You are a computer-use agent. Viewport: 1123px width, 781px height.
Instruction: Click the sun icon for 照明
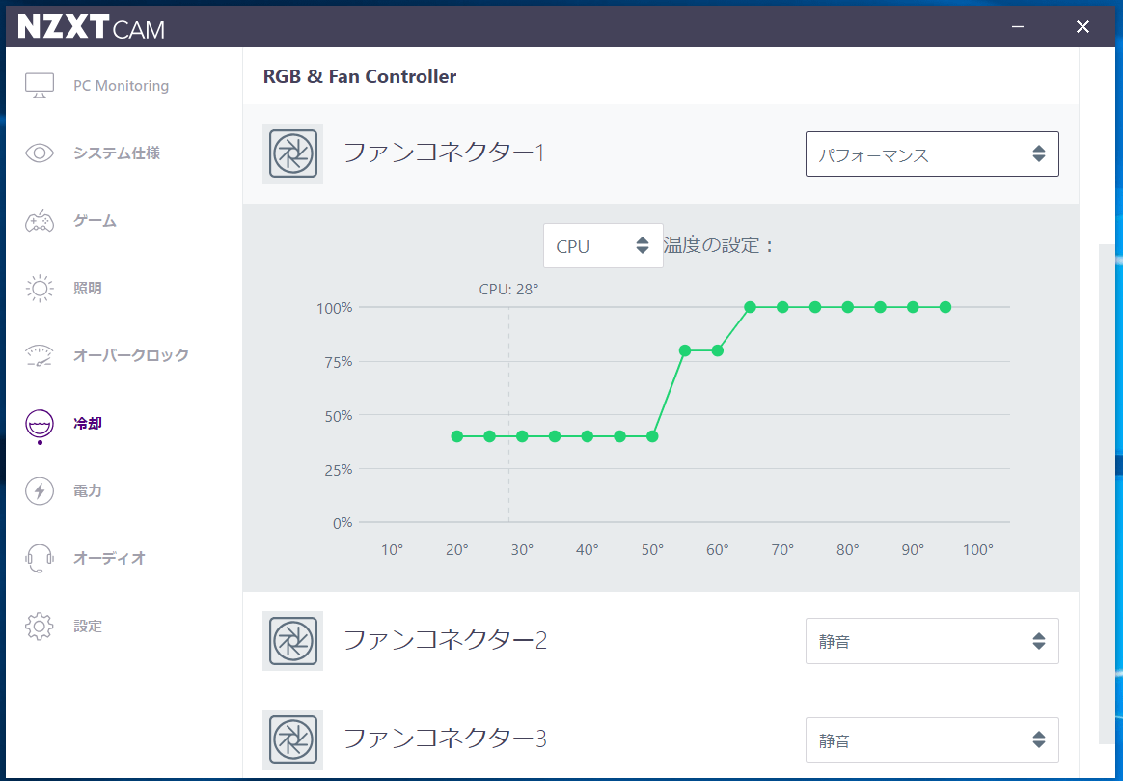coord(40,288)
